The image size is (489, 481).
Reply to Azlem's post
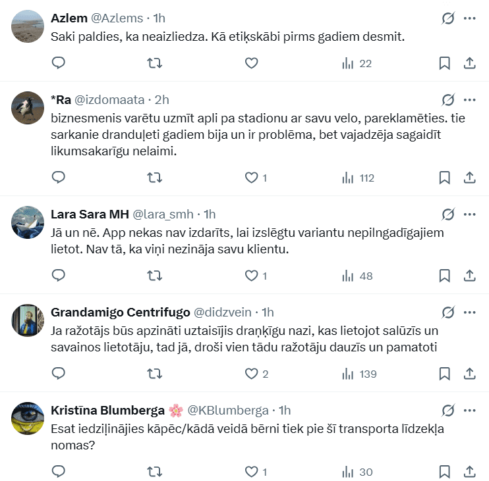(59, 63)
